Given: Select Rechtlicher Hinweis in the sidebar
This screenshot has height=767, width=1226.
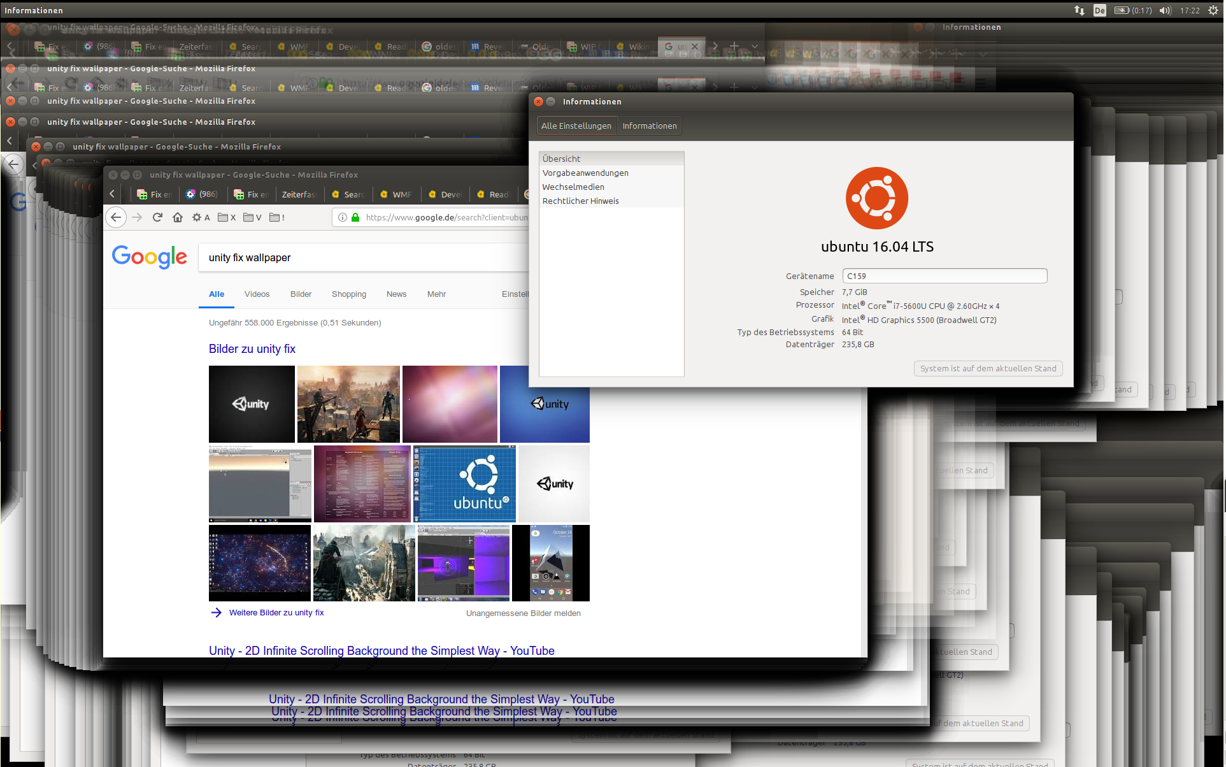Looking at the screenshot, I should (x=611, y=201).
